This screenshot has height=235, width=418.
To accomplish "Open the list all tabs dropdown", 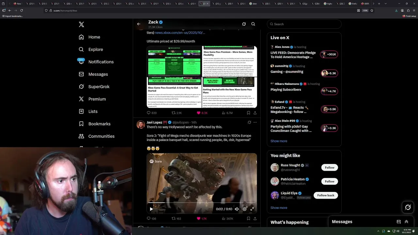I will click(x=386, y=4).
